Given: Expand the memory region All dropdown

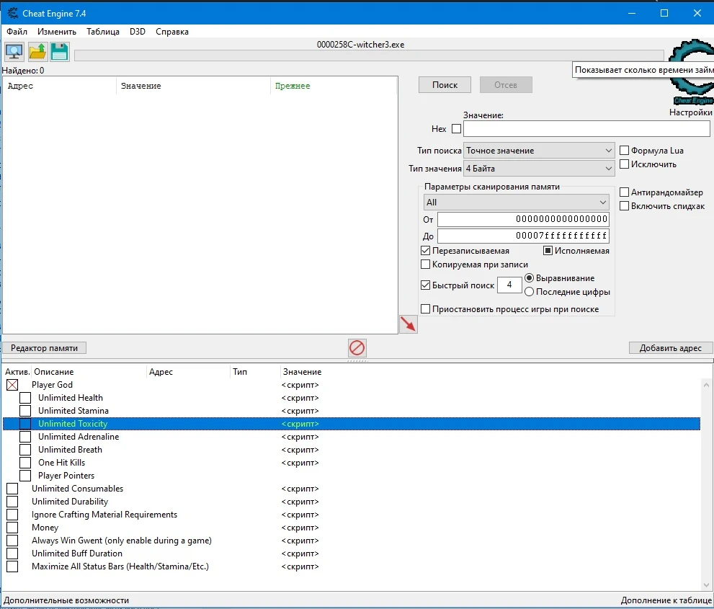Looking at the screenshot, I should 516,203.
